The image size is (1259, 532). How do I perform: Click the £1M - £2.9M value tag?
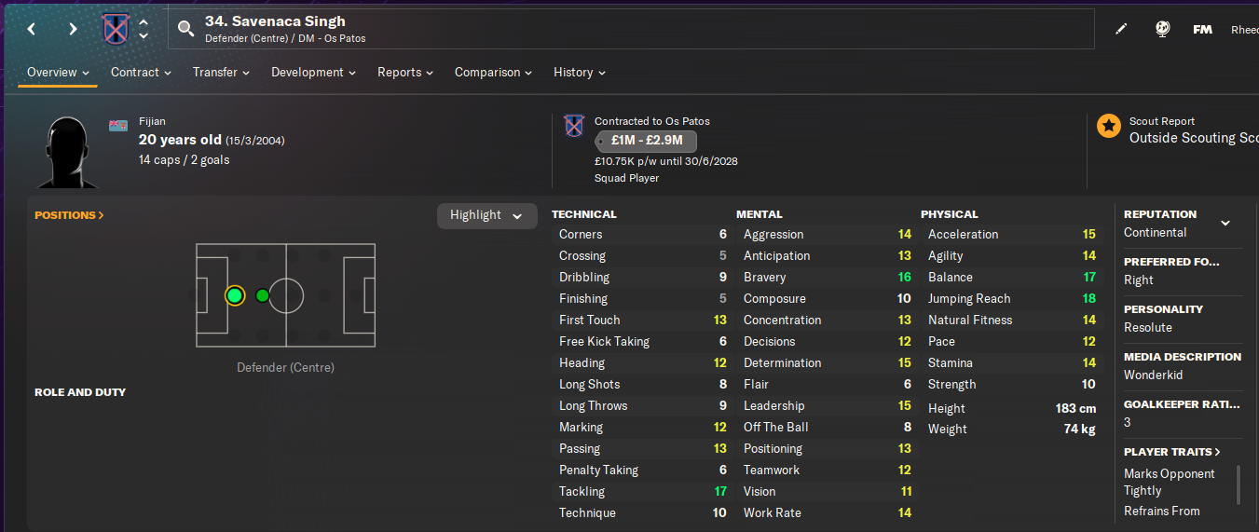pyautogui.click(x=647, y=141)
